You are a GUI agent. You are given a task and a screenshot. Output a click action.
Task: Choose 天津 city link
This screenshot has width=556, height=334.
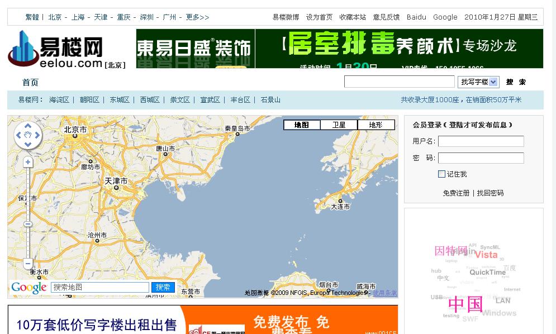click(101, 17)
